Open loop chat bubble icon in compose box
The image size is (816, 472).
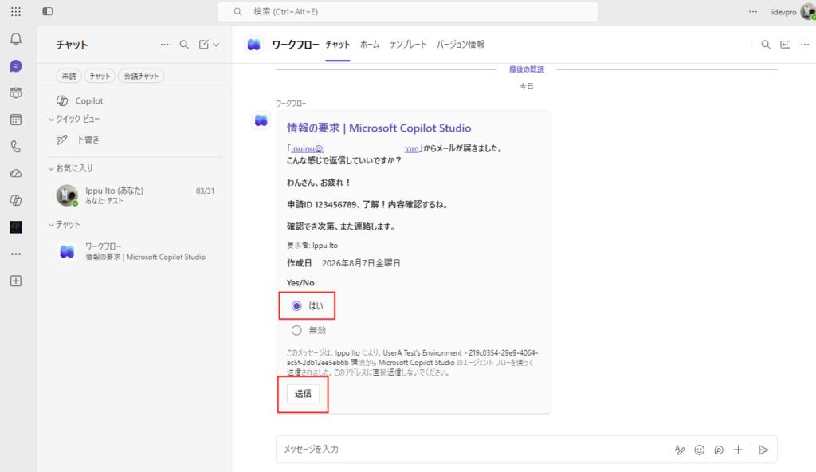point(719,450)
